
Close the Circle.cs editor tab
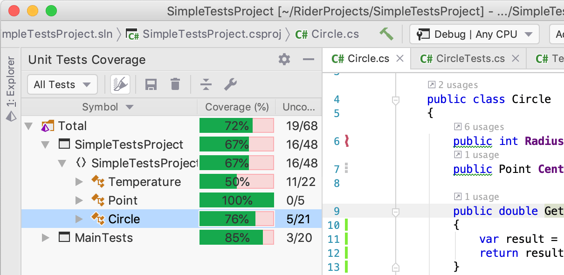[399, 59]
